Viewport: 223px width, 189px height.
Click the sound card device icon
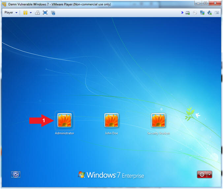tap(209, 13)
